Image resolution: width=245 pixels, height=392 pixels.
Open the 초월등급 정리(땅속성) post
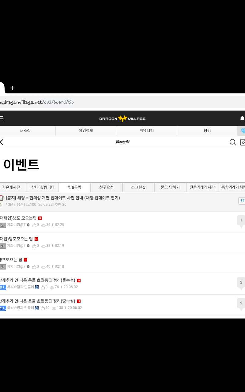coord(38,301)
